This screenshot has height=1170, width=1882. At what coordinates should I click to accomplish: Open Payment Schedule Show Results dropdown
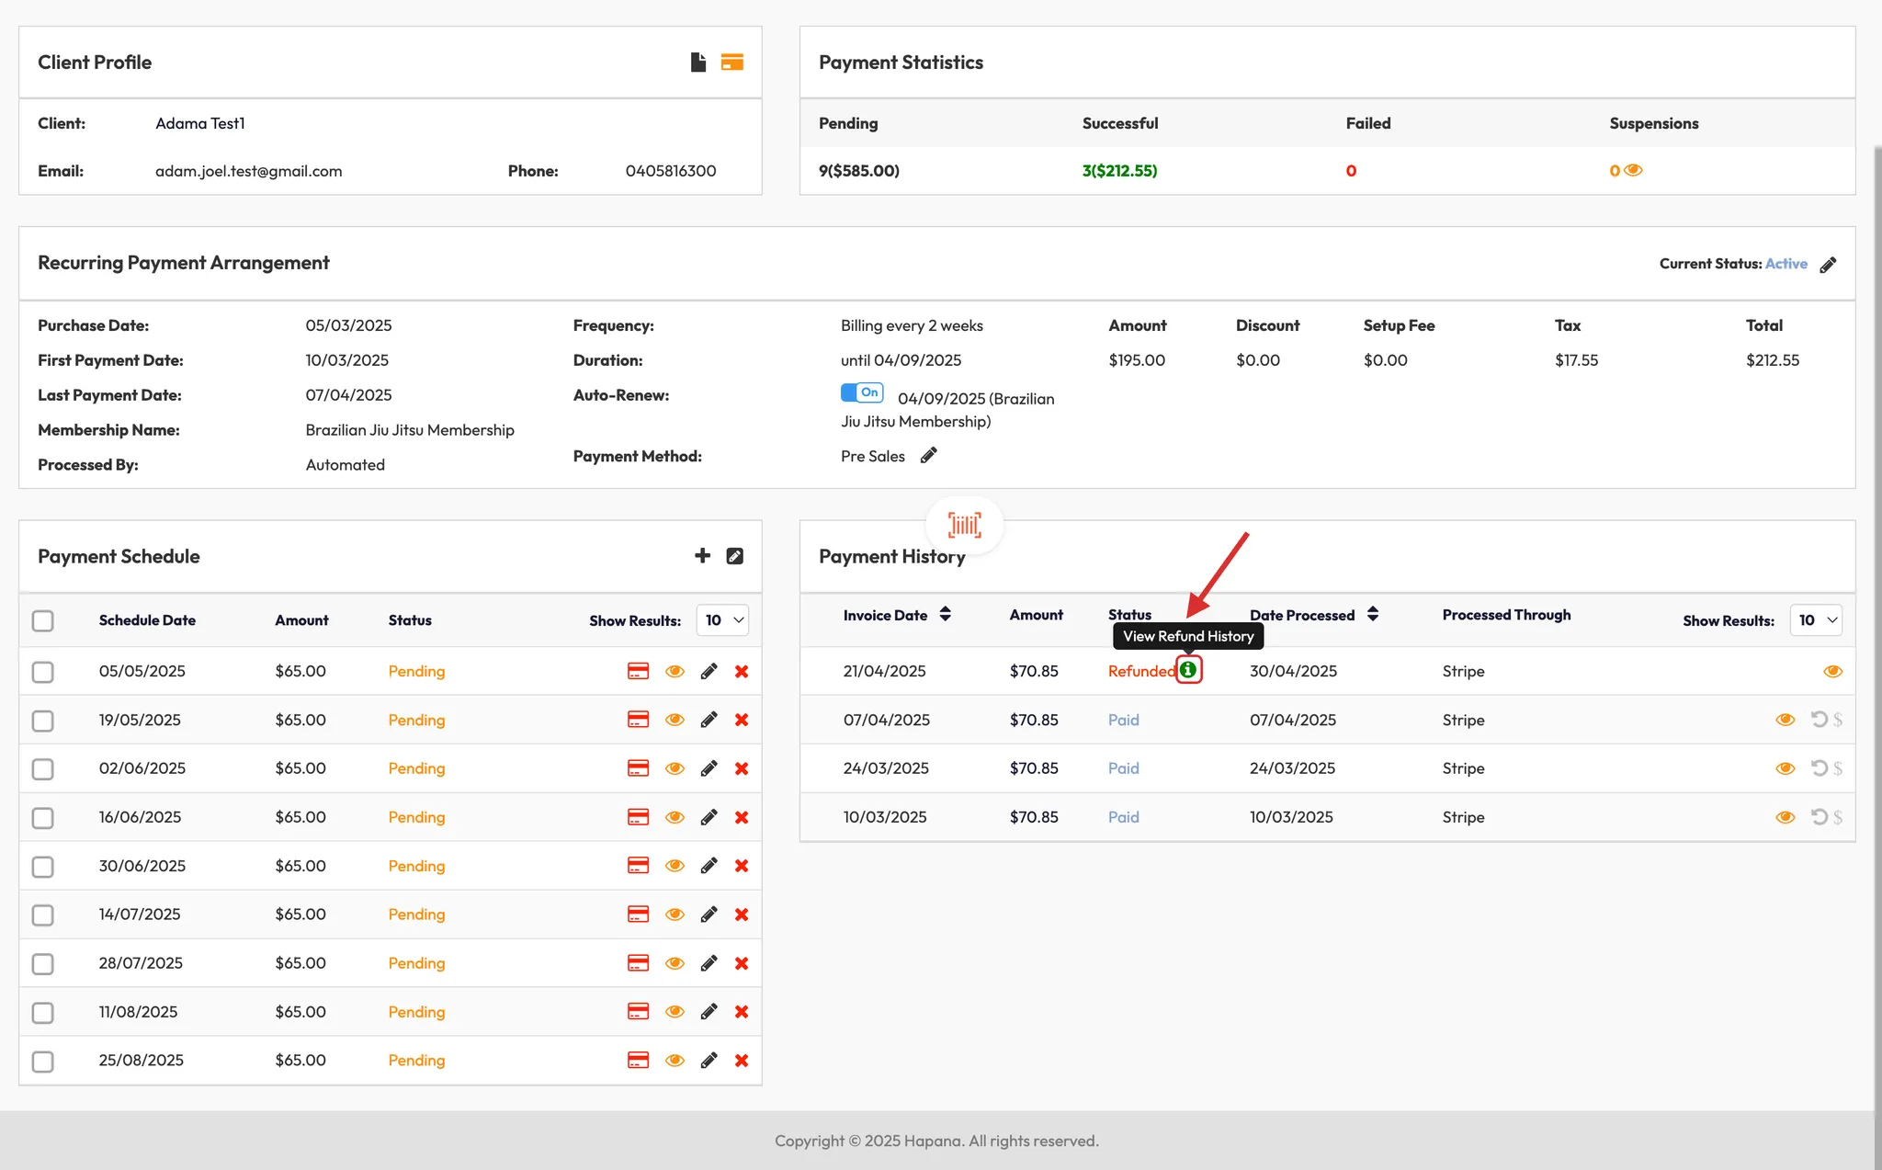pyautogui.click(x=722, y=620)
